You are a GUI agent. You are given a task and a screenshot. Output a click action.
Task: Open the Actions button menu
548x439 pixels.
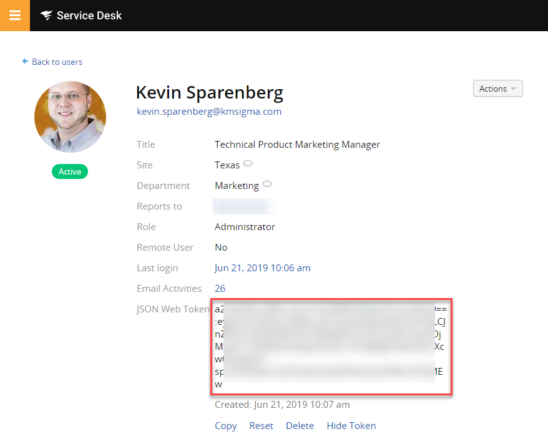[x=497, y=89]
